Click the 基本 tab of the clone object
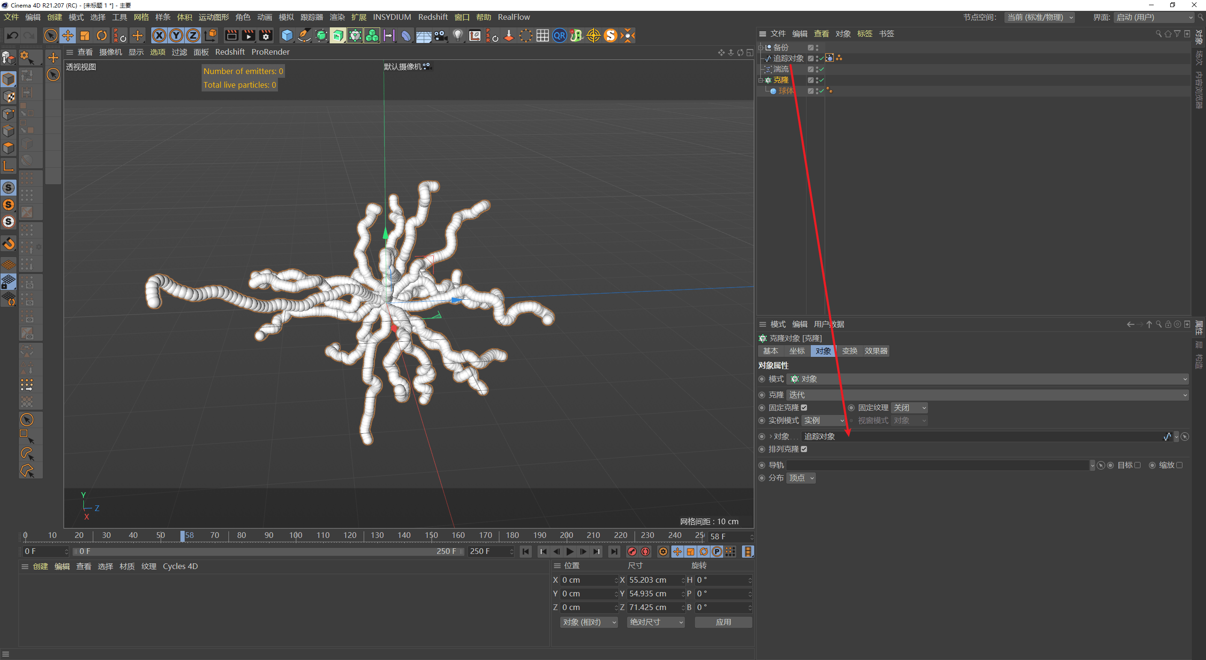 point(771,351)
